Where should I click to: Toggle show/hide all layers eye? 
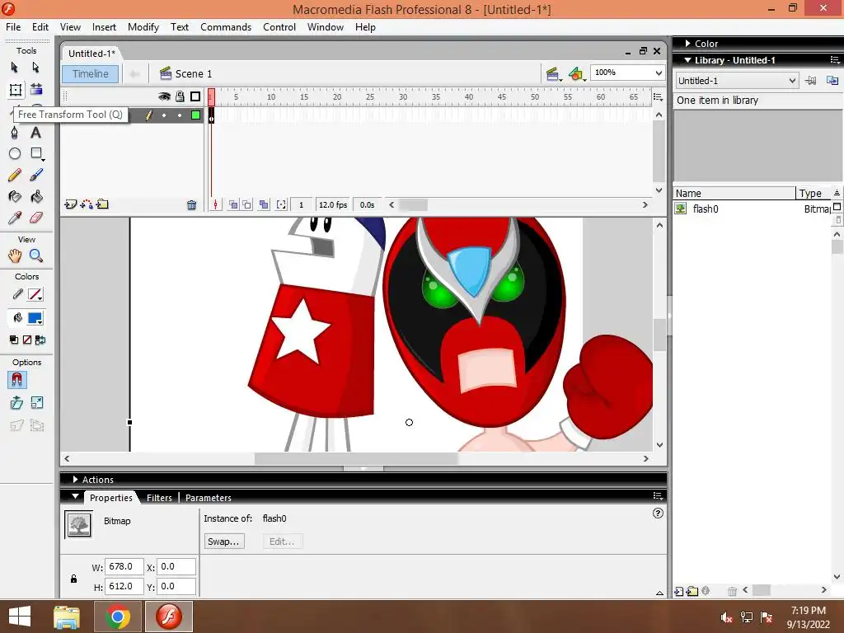164,96
